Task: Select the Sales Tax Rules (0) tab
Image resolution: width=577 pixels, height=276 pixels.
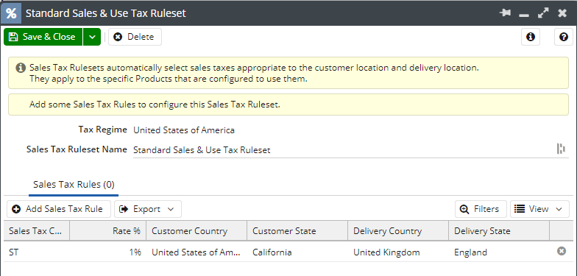Action: (74, 184)
